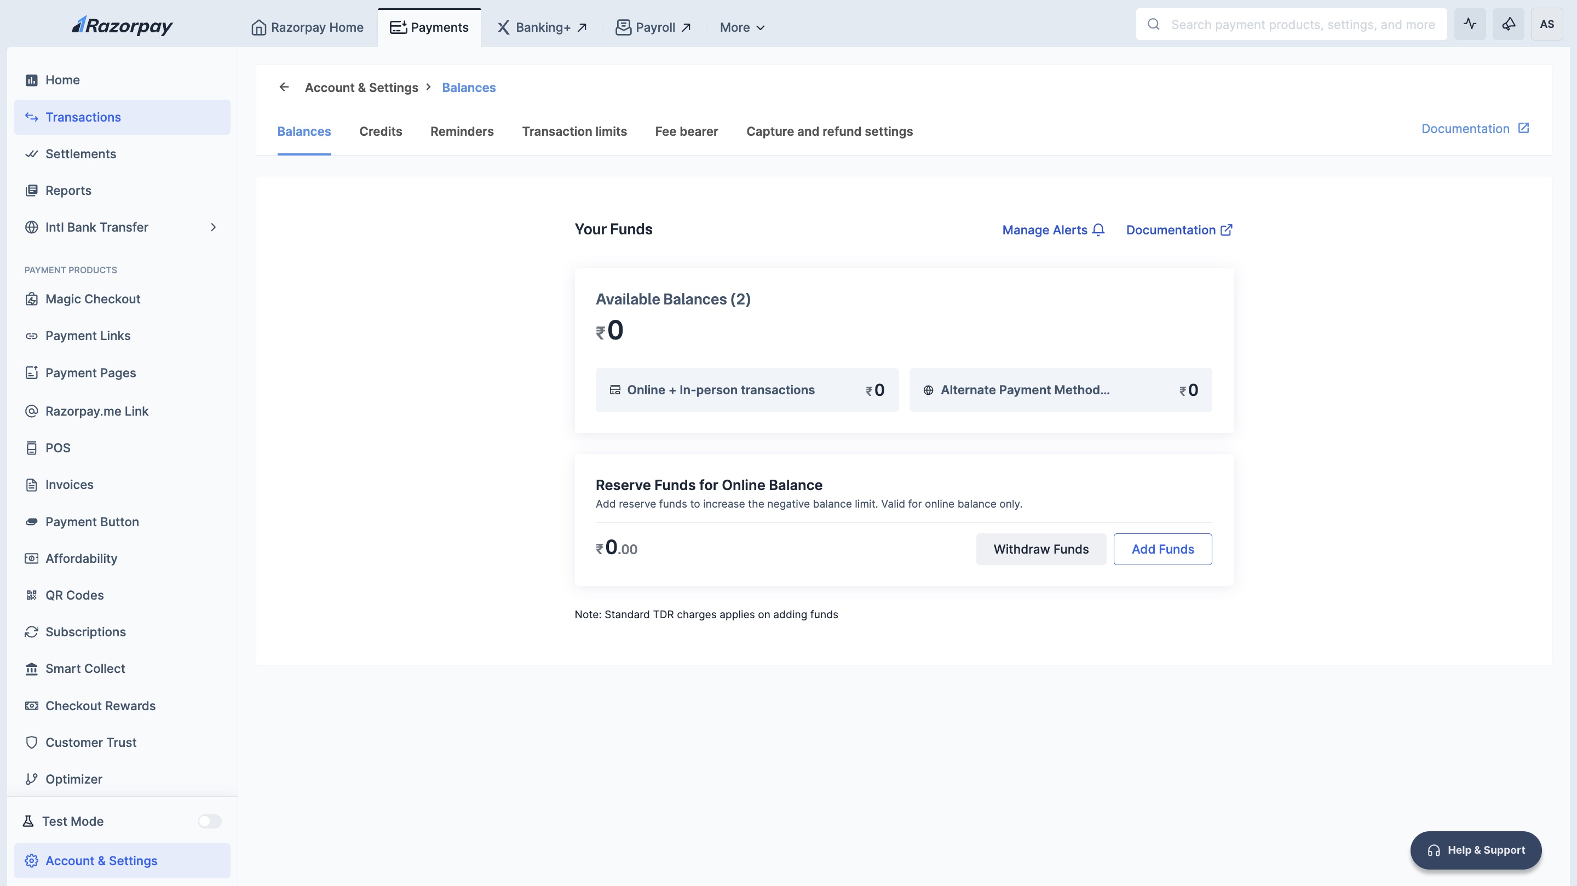The image size is (1577, 886).
Task: Click the 'Available Balances (2)' heading
Action: tap(673, 300)
